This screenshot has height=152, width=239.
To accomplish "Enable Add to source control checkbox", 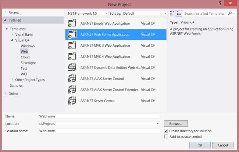I will [166, 137].
